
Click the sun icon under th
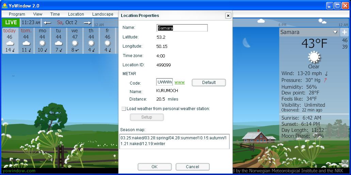tap(91, 43)
